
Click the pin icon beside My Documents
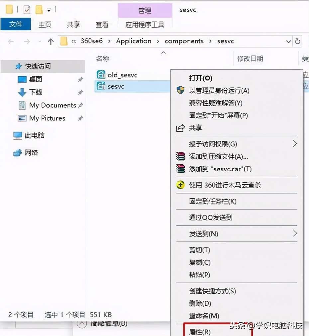(80, 105)
